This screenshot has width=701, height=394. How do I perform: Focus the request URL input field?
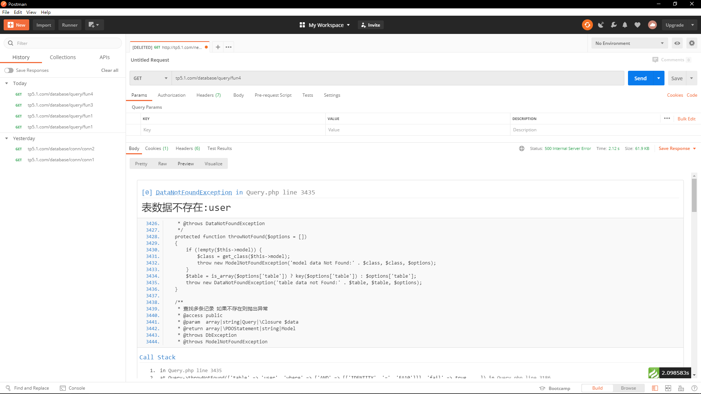398,78
